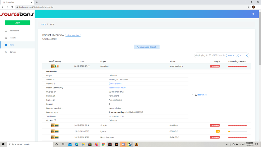Click the Ignazz remaining progress bar
This screenshot has height=147, width=261.
237,131
